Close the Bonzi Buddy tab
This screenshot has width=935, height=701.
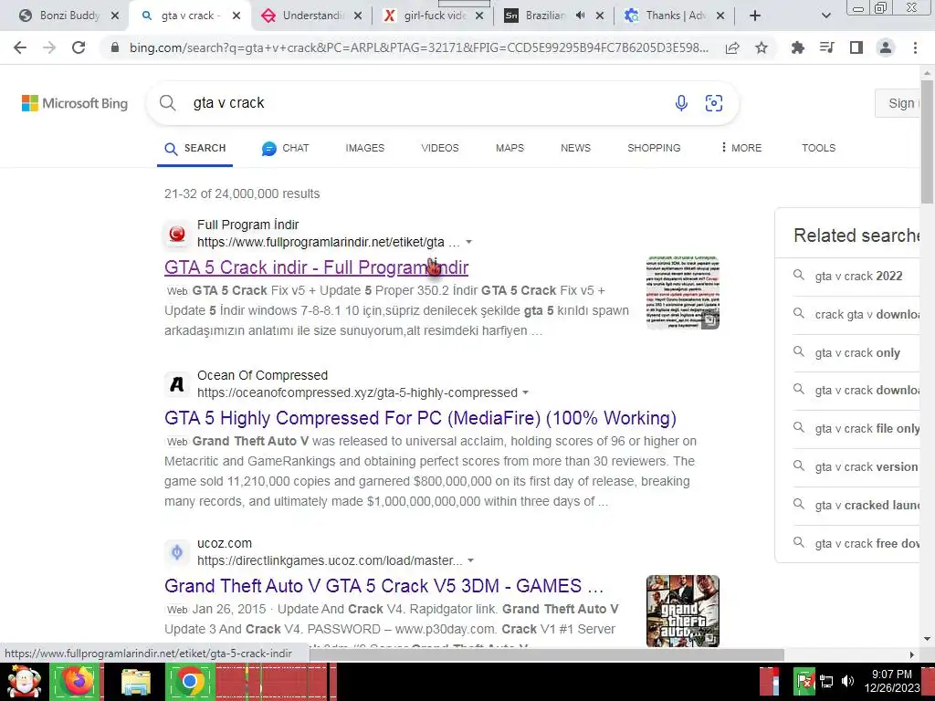(116, 16)
